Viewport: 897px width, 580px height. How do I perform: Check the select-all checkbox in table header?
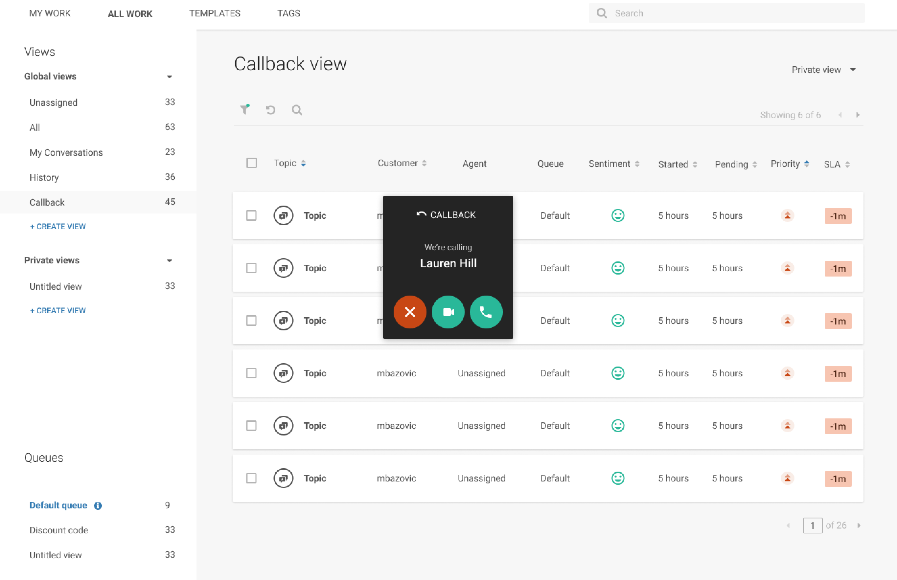[251, 163]
